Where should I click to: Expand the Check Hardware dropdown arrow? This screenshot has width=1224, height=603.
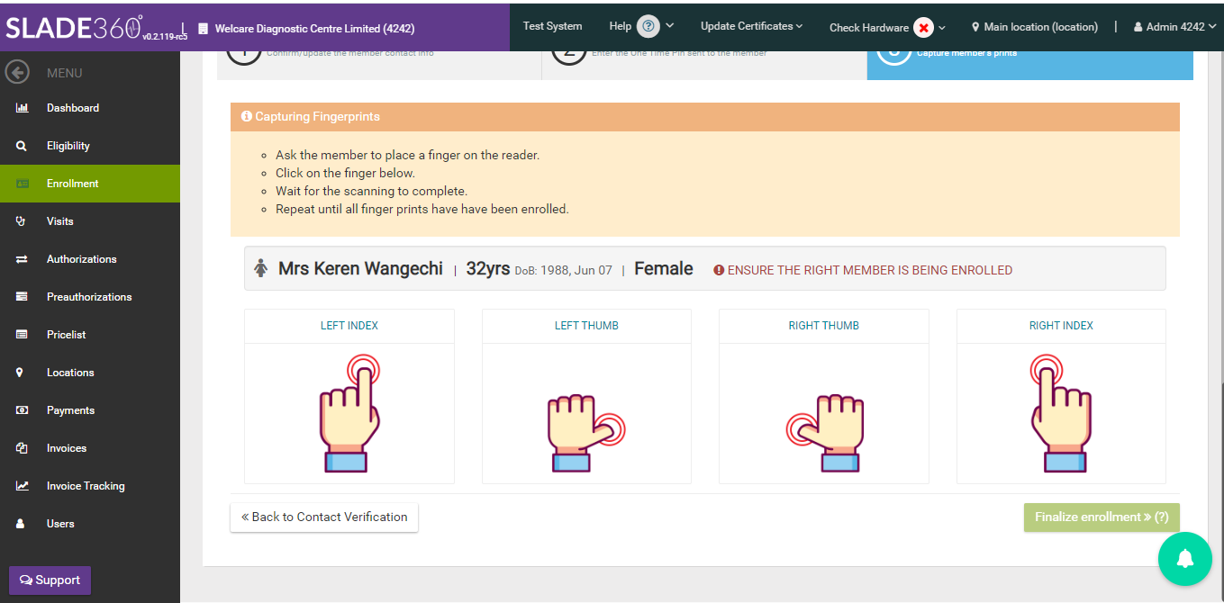[942, 28]
